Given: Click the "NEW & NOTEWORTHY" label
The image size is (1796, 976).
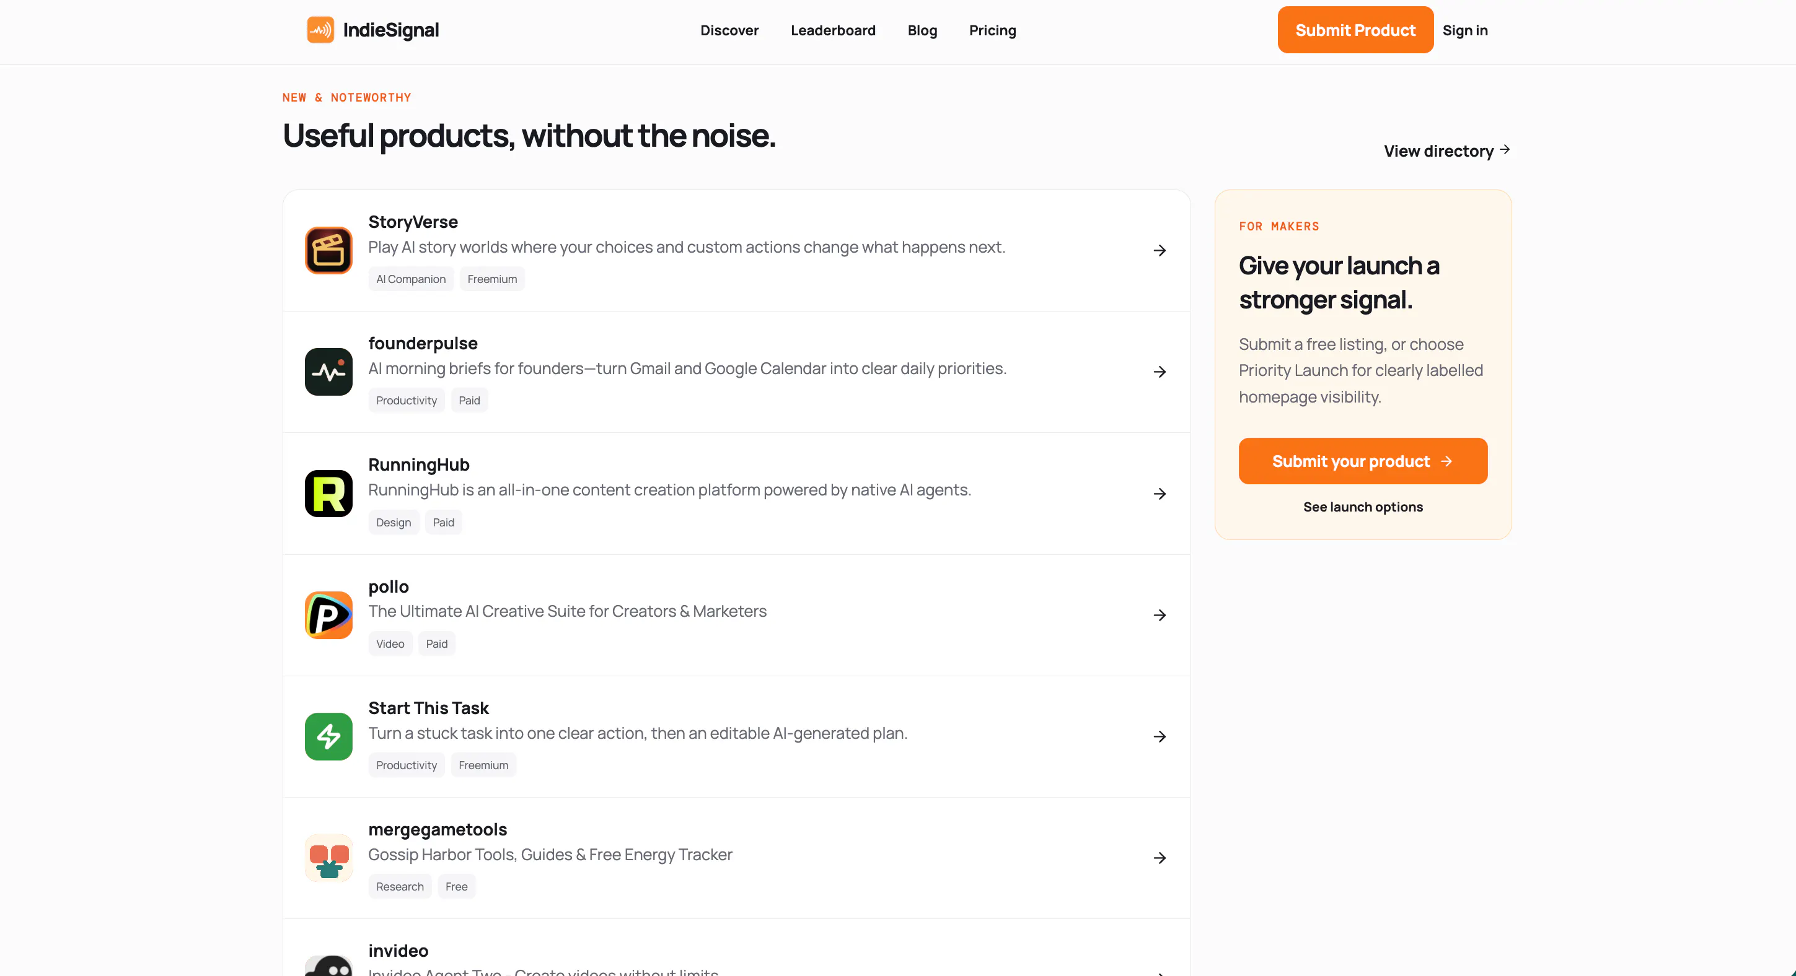Looking at the screenshot, I should [346, 97].
